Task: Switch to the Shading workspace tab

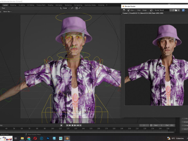Action: (x=51, y=5)
